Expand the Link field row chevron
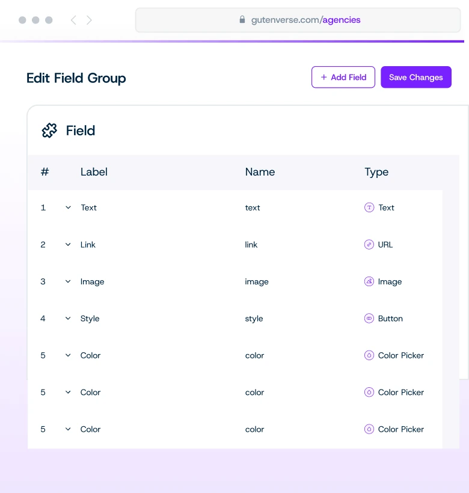Viewport: 469px width, 493px height. pyautogui.click(x=68, y=245)
